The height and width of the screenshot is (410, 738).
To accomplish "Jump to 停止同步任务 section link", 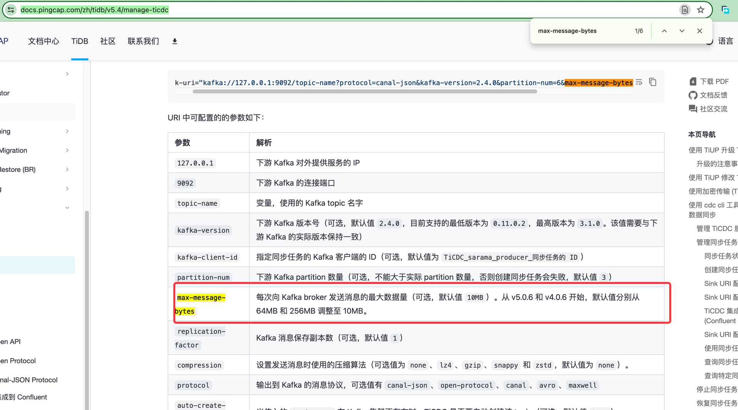I will [717, 390].
